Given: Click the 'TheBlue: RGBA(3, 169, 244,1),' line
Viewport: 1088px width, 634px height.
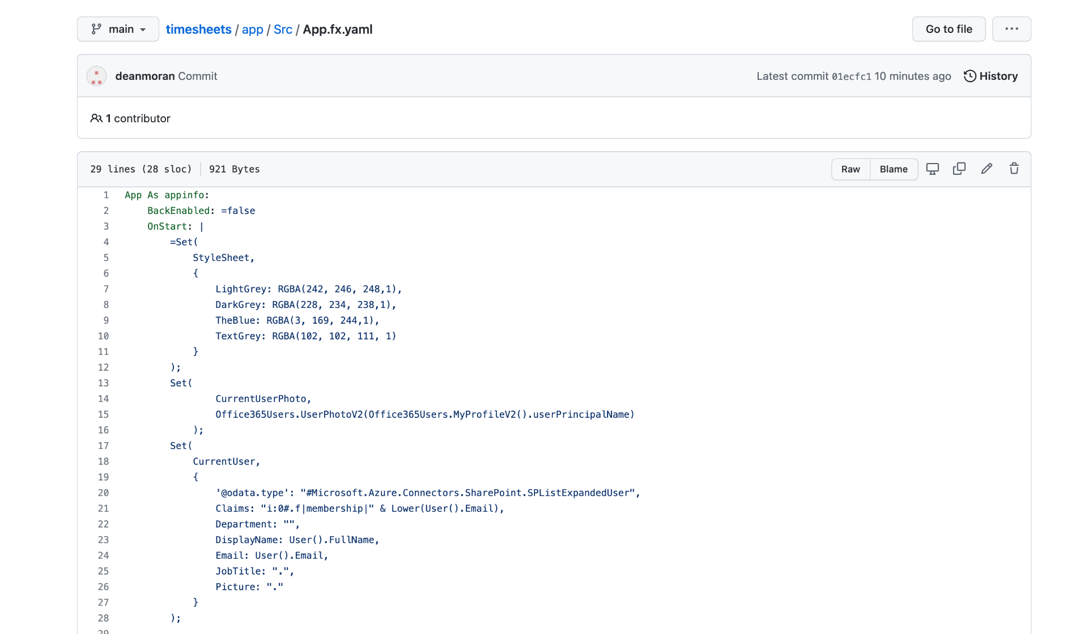Looking at the screenshot, I should tap(297, 320).
